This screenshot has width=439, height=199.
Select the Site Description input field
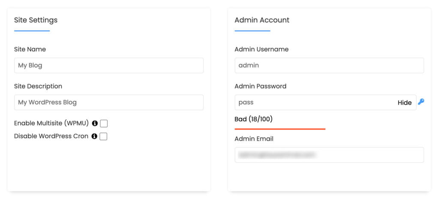109,103
